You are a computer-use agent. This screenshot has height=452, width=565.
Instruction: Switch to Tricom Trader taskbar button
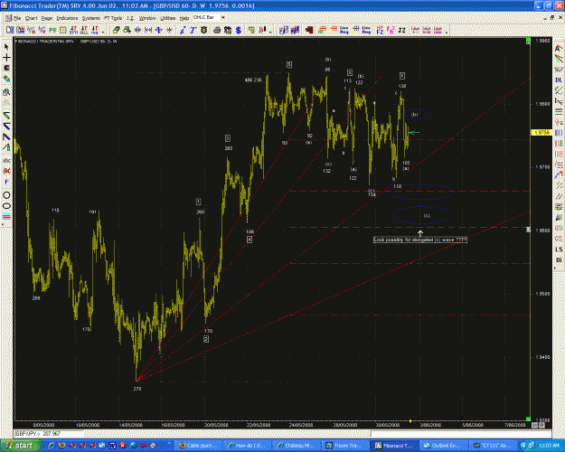(345, 446)
